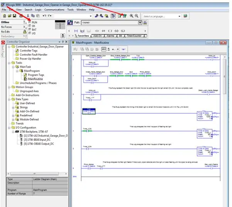Open the View menu
Viewport: 232px width, 207px height.
19,10
